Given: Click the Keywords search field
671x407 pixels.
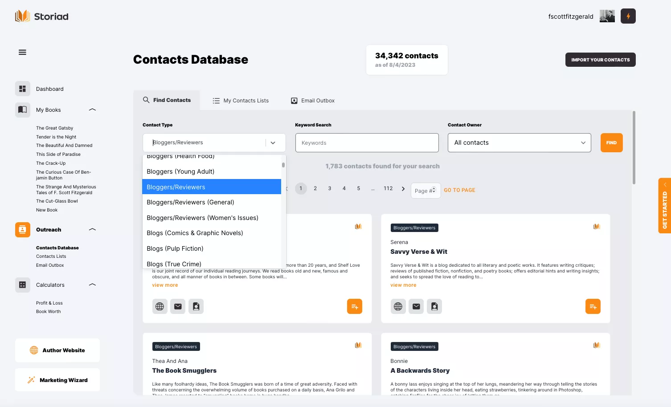Looking at the screenshot, I should coord(367,143).
